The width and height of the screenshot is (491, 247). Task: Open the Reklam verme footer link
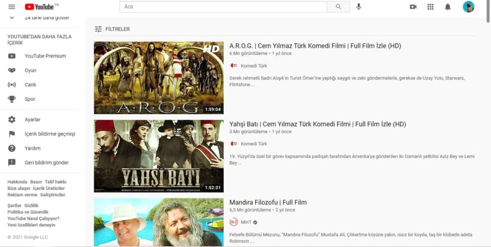pos(22,195)
